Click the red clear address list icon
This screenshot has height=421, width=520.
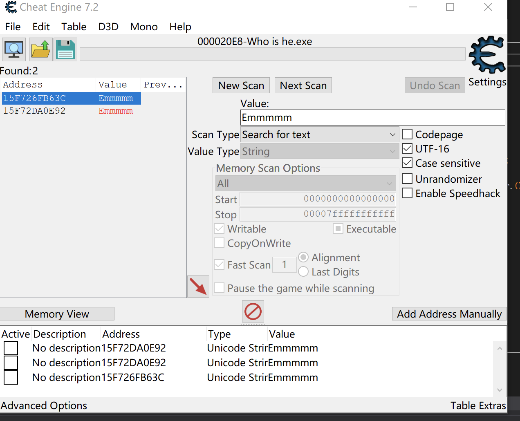[253, 311]
